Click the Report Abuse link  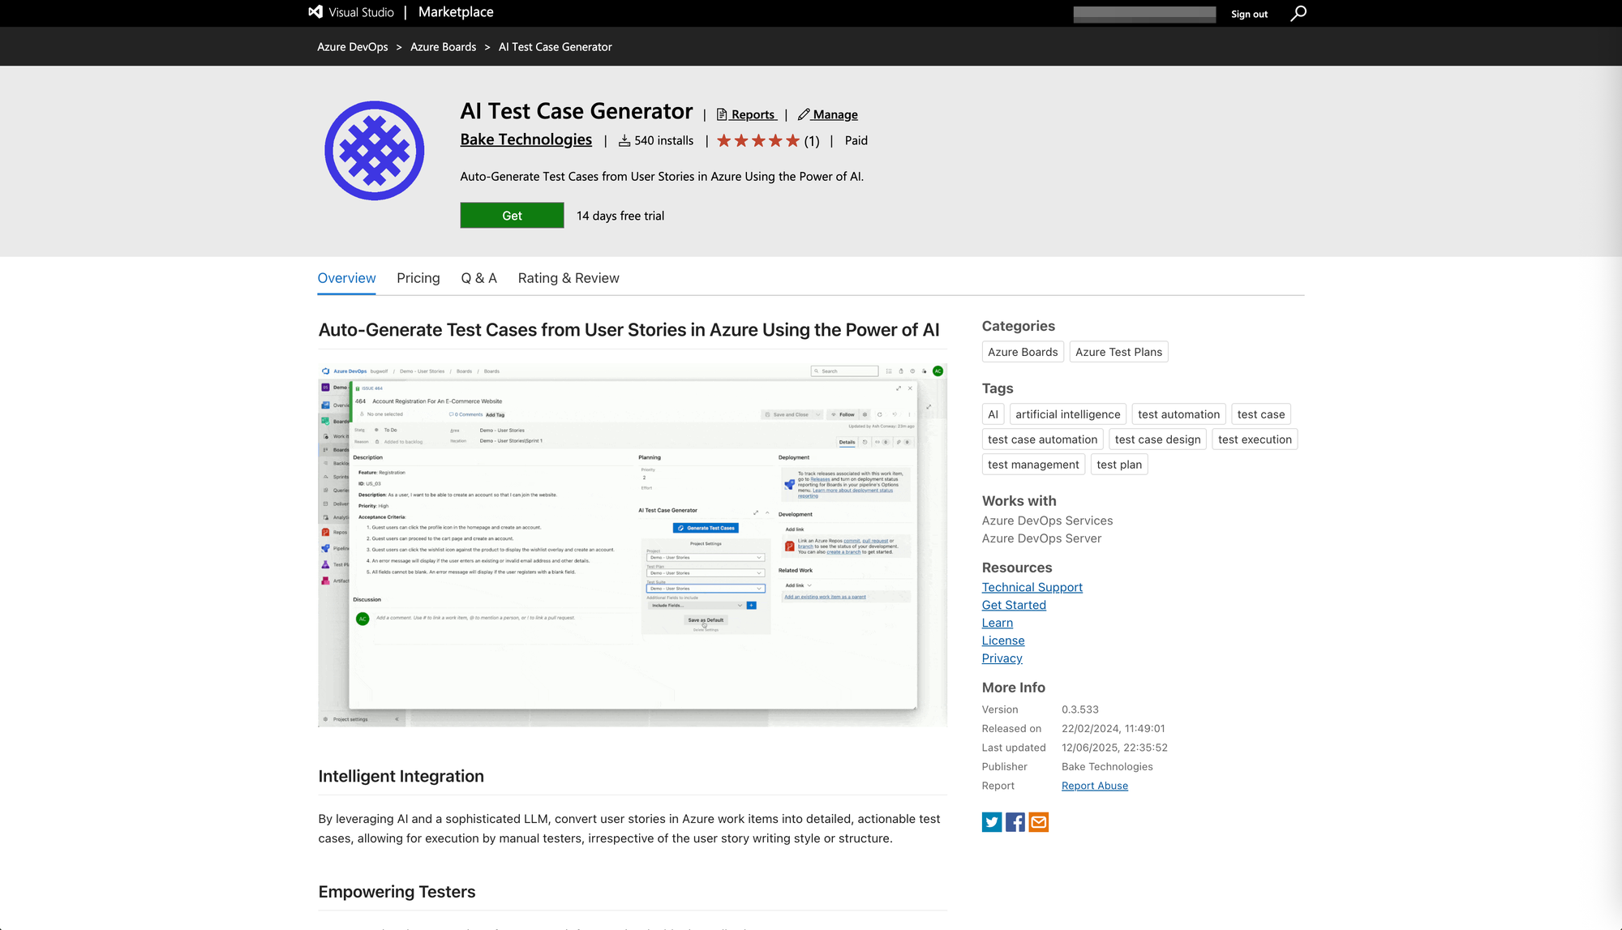(1094, 786)
